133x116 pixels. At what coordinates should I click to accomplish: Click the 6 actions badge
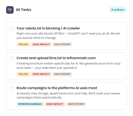click(x=118, y=10)
